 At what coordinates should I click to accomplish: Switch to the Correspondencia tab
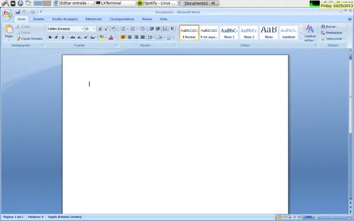[x=122, y=19]
